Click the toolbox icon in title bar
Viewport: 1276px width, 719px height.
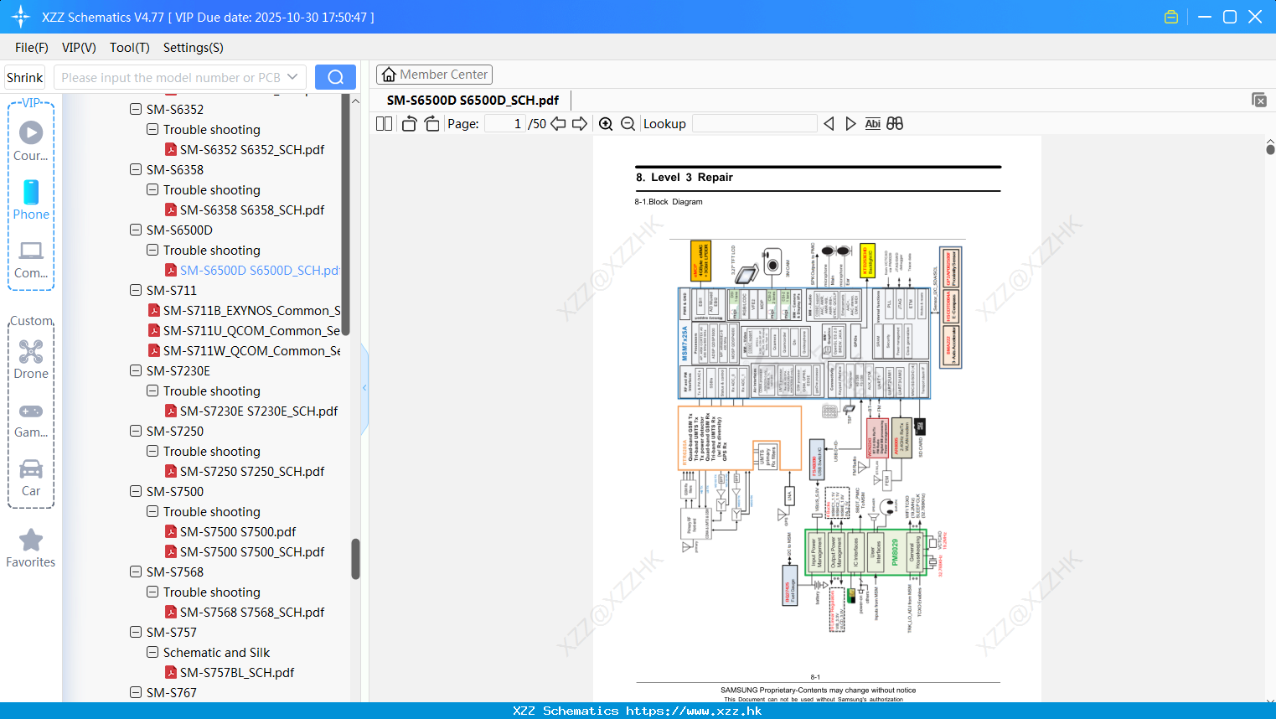tap(1171, 17)
